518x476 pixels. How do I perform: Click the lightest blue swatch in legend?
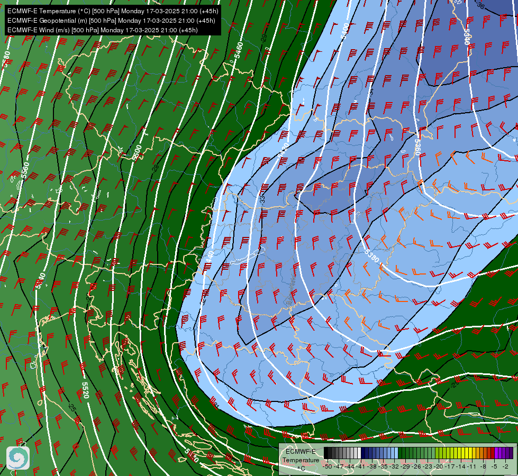(x=396, y=453)
